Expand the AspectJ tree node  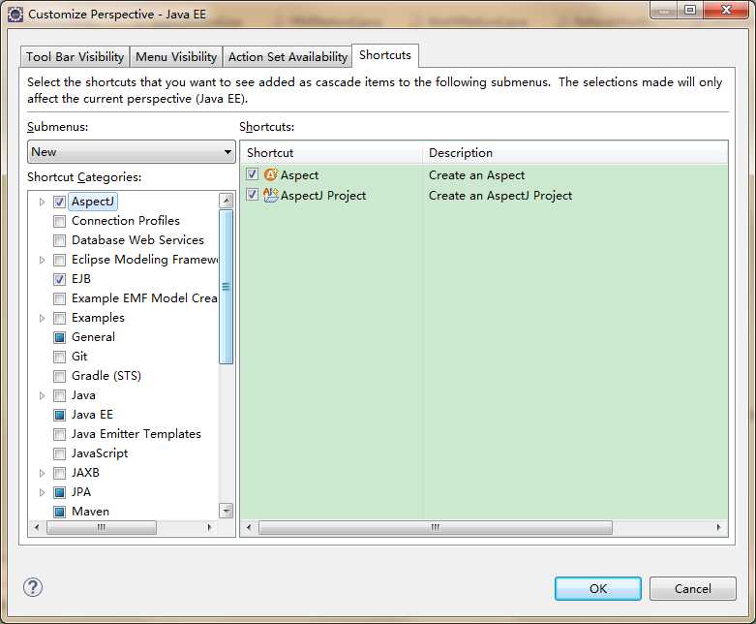tap(42, 202)
